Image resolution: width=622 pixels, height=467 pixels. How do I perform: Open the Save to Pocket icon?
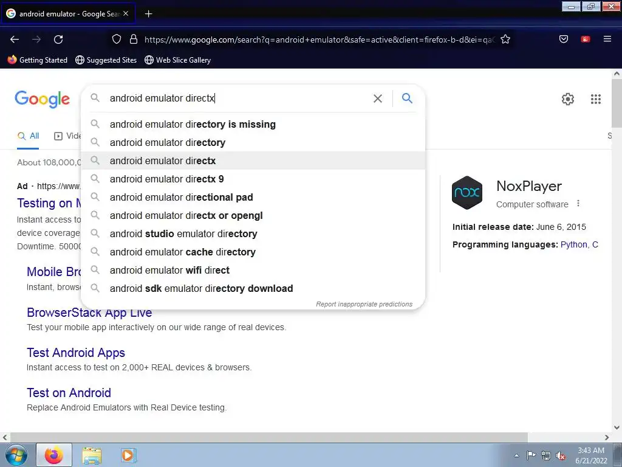click(x=564, y=39)
